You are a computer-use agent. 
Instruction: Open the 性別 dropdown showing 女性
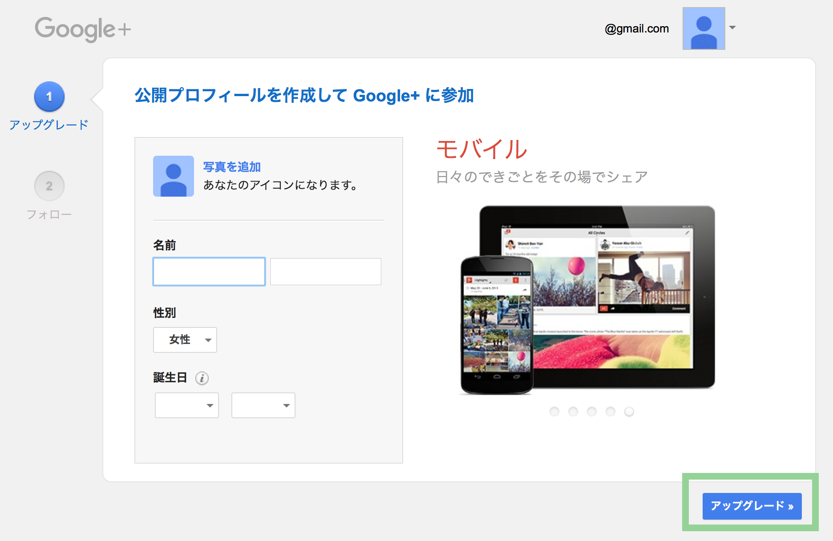pyautogui.click(x=185, y=340)
